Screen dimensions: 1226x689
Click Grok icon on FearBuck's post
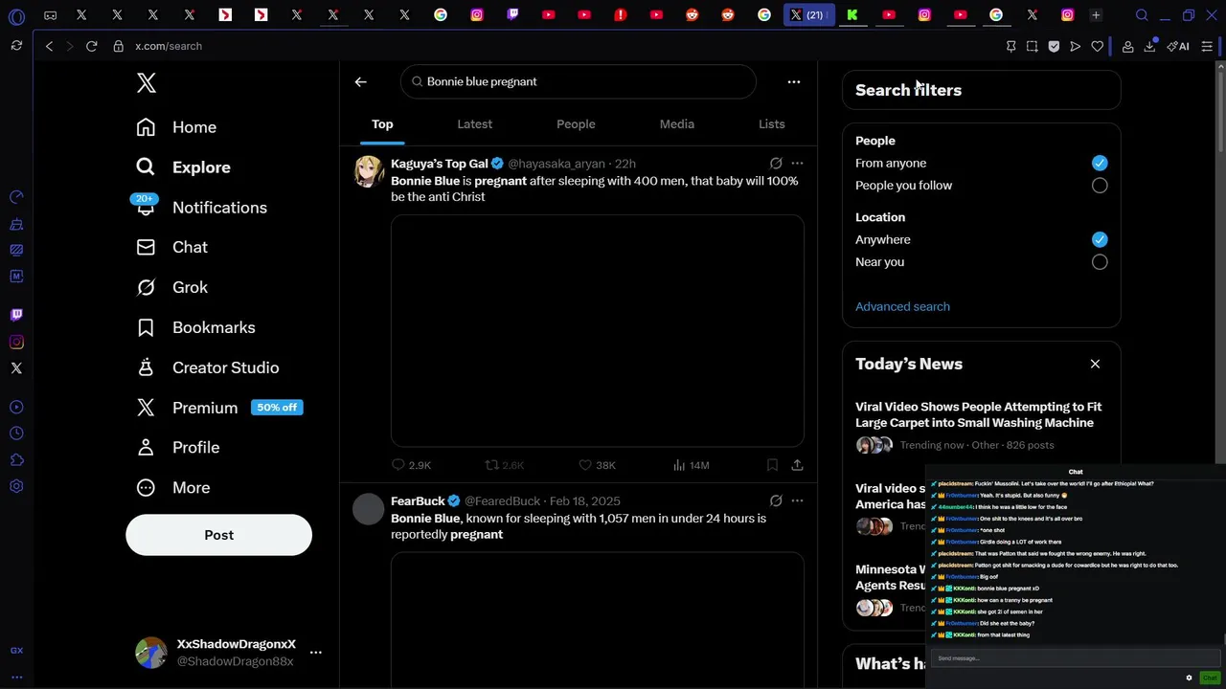(776, 500)
